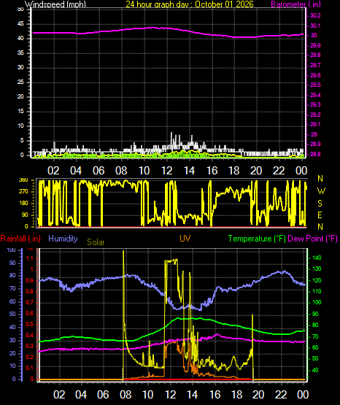The width and height of the screenshot is (340, 405).
Task: Click hour 22 label under bottom humidity chart
Action: click(x=280, y=394)
